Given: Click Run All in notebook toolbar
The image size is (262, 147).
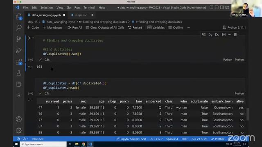Looking at the screenshot, I should coord(75,27).
